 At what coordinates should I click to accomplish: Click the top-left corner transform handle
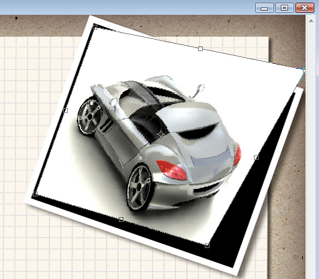[x=95, y=28]
